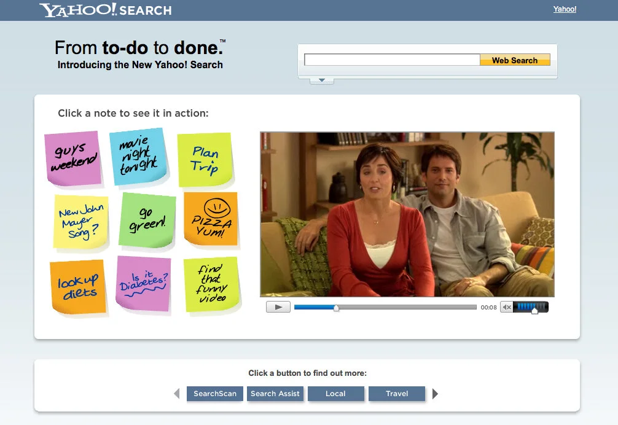The height and width of the screenshot is (425, 618).
Task: Open the 'New John Mayer Song?' yellow note
Action: (x=81, y=222)
